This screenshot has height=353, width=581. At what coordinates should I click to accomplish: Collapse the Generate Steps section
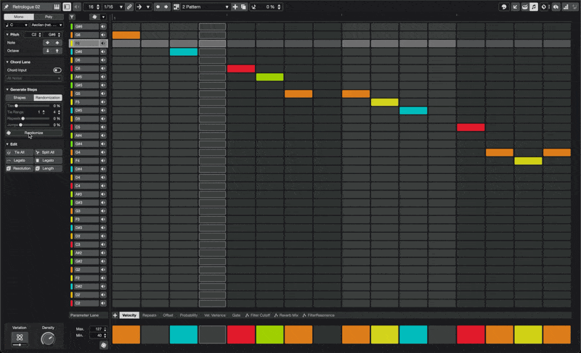[7, 89]
